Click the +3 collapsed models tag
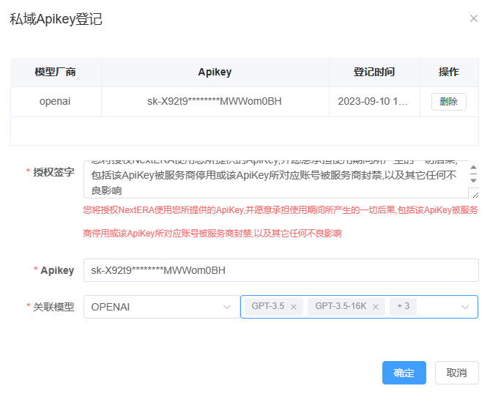Image resolution: width=490 pixels, height=394 pixels. (x=403, y=306)
